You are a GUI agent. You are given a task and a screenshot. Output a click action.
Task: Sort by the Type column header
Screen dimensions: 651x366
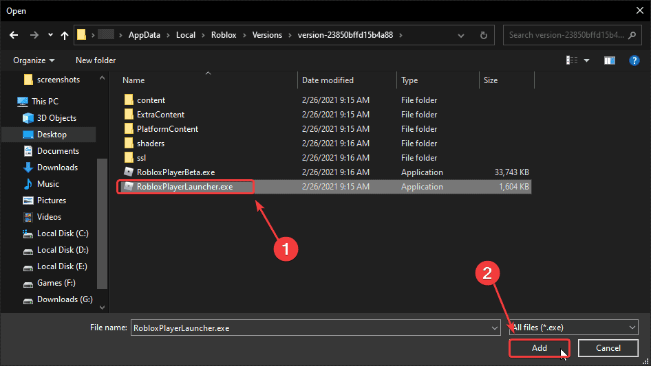pos(409,80)
